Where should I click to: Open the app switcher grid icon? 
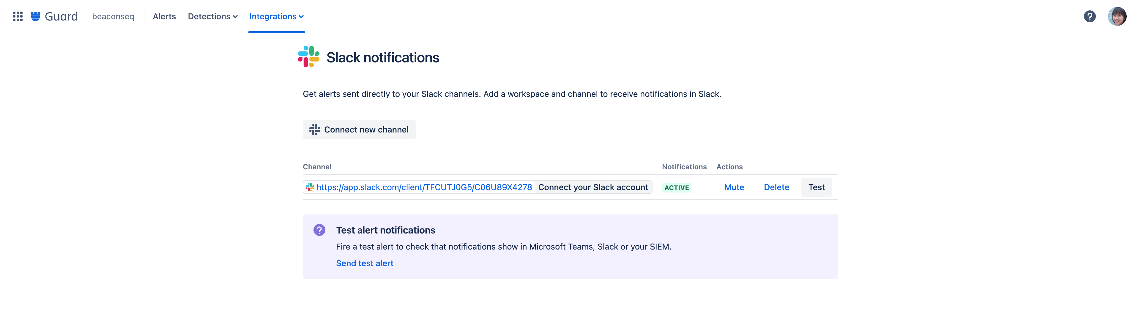[x=18, y=16]
